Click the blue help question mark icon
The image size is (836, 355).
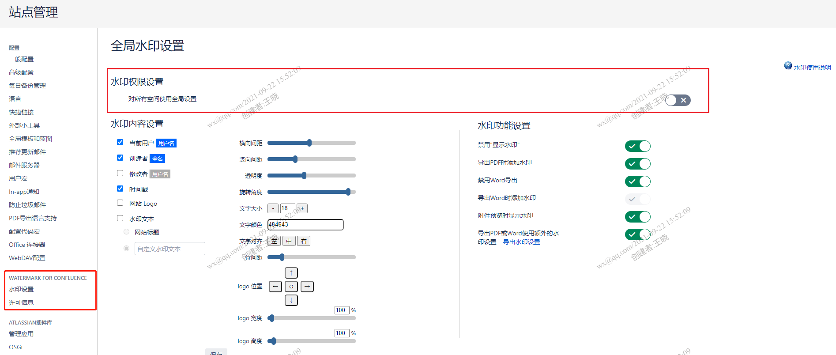(x=788, y=66)
